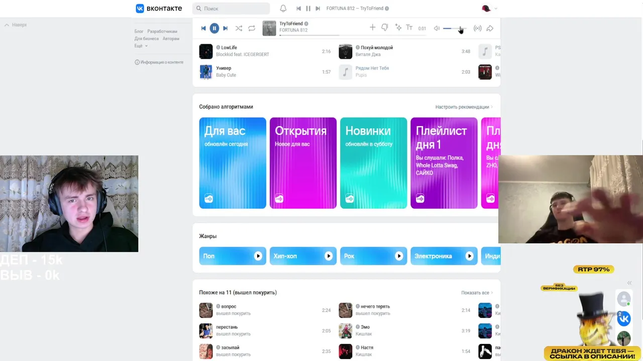Click next track in the player bar

tap(225, 29)
